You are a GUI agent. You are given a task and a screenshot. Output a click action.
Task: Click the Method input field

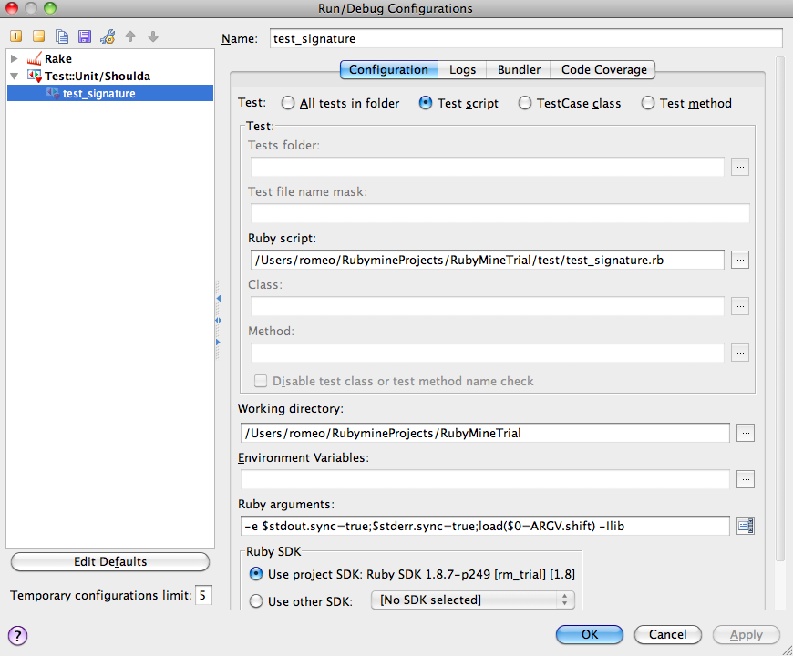(488, 353)
